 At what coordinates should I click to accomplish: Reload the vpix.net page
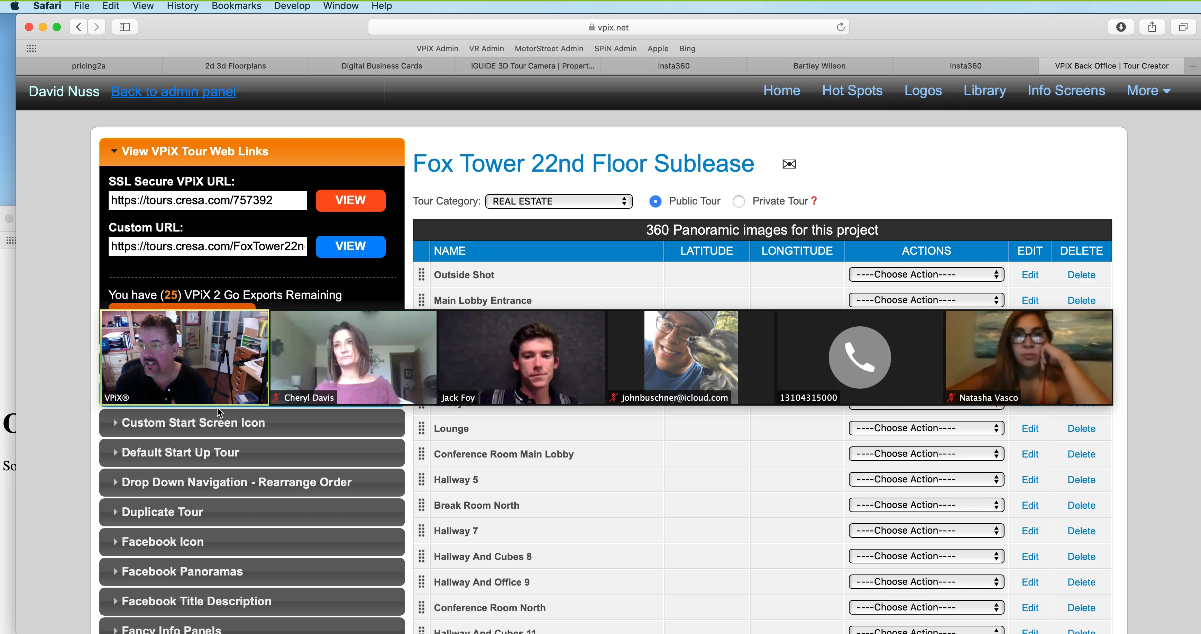click(x=841, y=27)
